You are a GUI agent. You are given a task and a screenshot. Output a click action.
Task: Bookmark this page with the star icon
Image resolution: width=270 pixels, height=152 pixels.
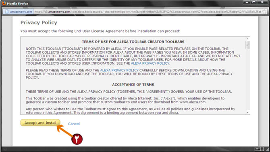click(x=264, y=12)
